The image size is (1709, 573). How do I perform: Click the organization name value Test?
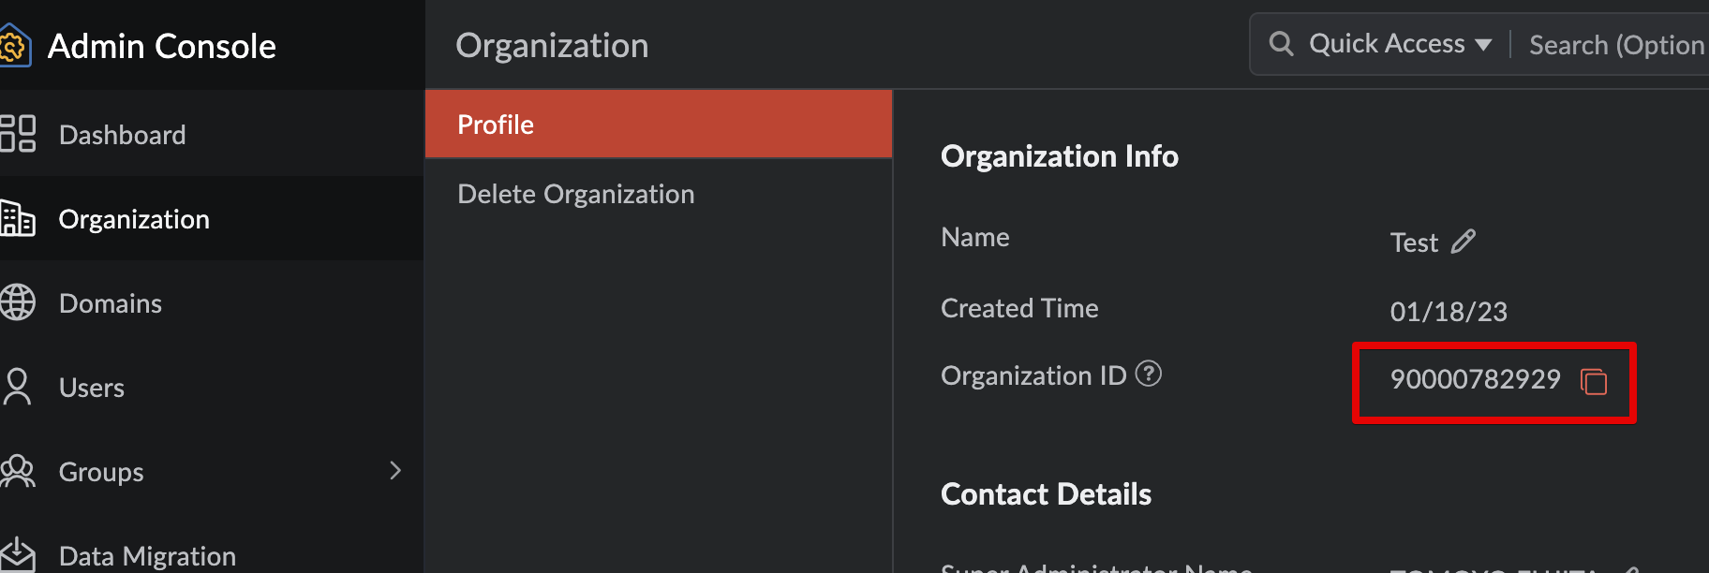coord(1413,242)
